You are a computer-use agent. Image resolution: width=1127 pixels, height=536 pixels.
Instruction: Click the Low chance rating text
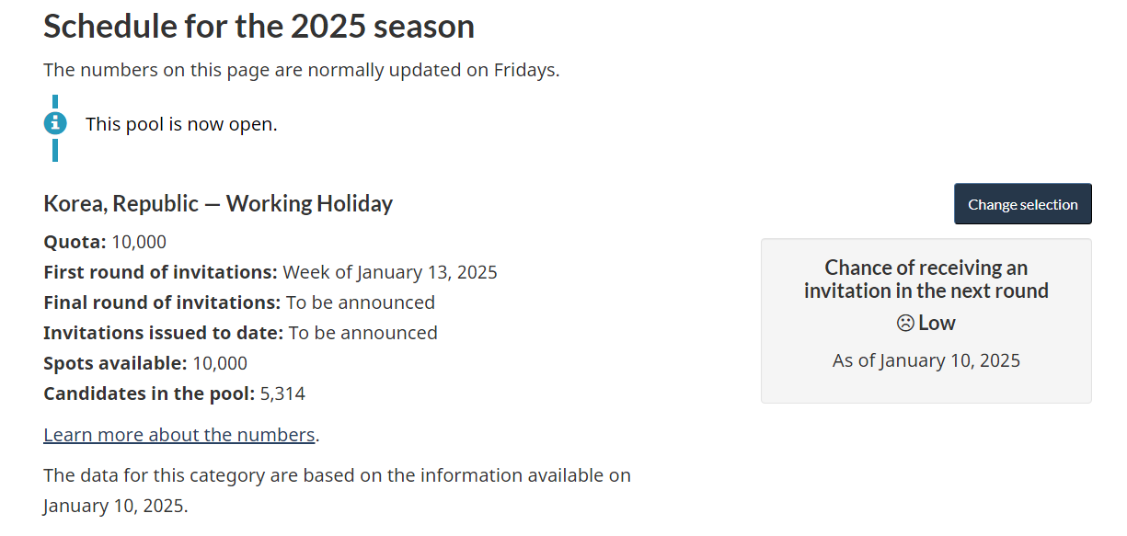pyautogui.click(x=937, y=324)
